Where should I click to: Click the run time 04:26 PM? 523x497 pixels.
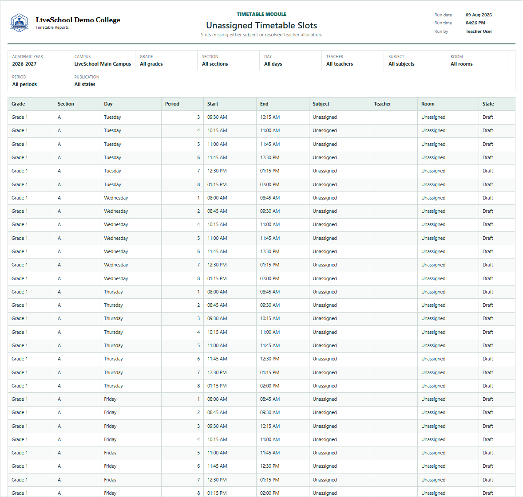click(475, 23)
